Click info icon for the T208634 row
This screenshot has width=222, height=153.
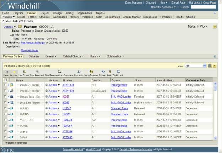click(x=46, y=120)
